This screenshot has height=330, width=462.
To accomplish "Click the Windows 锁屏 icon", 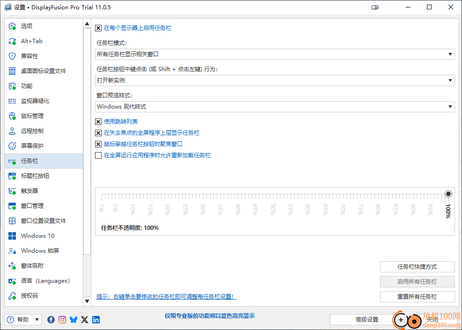I will (x=12, y=251).
